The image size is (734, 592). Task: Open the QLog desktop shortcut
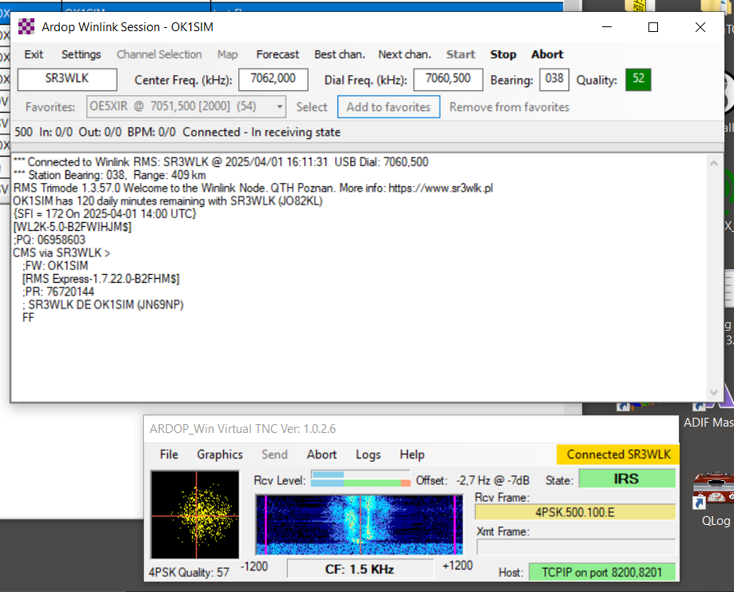click(716, 500)
